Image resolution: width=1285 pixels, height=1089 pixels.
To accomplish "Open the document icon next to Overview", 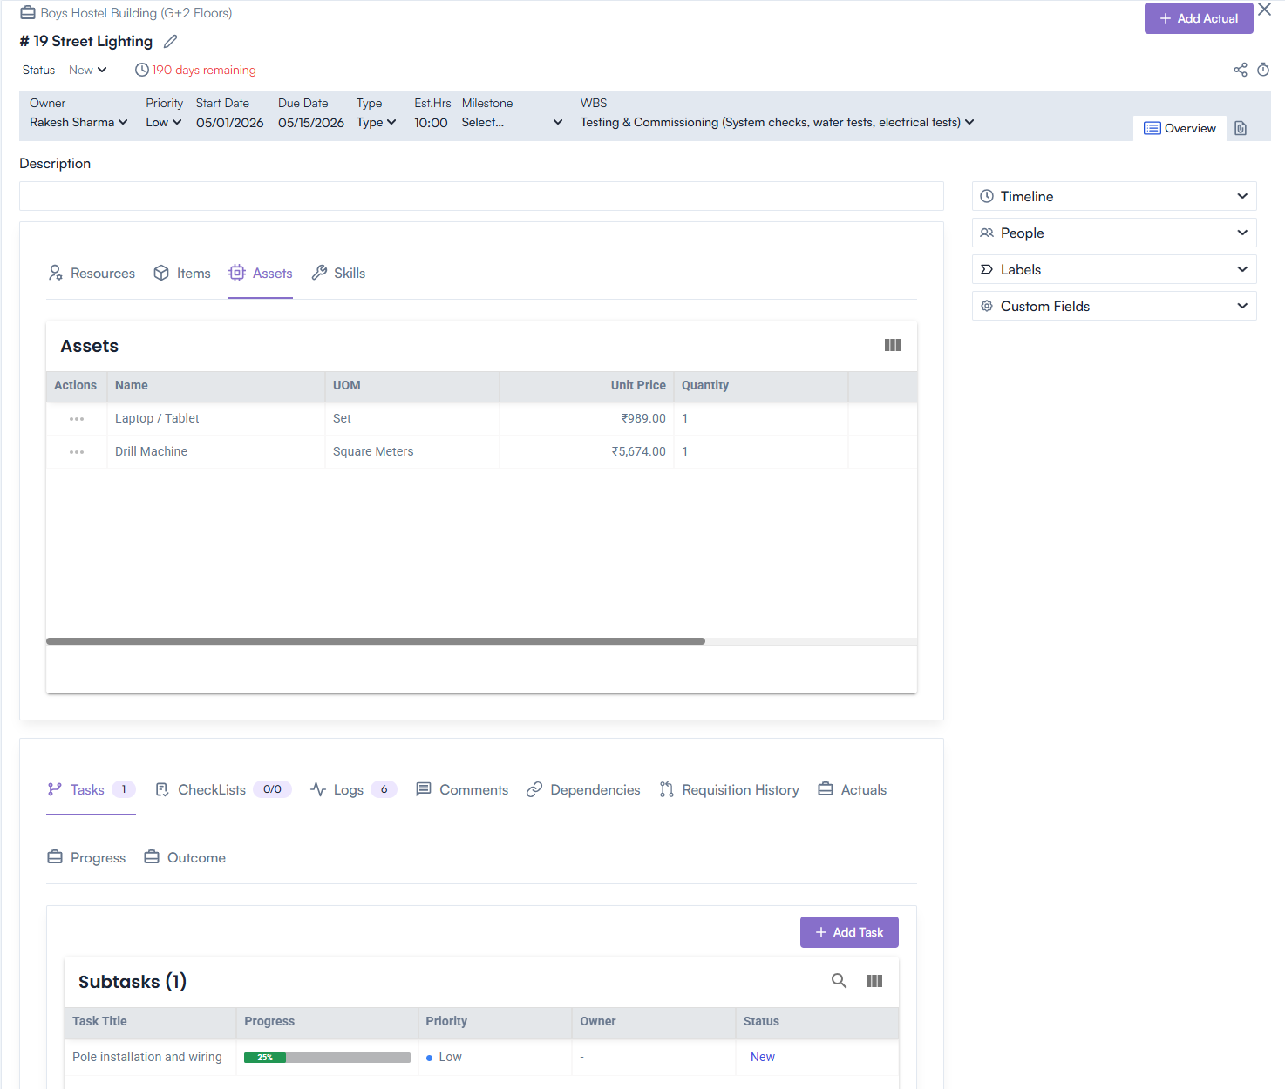I will (x=1241, y=128).
